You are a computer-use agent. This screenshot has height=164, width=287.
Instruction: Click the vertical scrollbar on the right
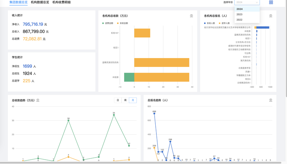click(286, 48)
